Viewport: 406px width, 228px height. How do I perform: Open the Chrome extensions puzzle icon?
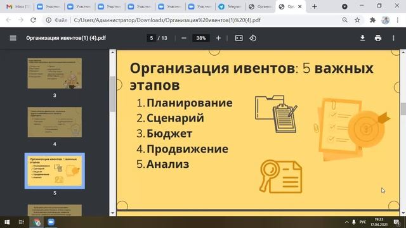coord(372,20)
